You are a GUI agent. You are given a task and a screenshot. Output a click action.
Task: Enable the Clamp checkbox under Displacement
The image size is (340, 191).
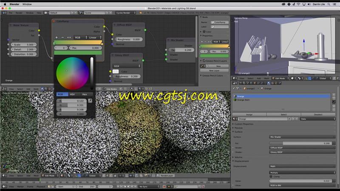[271, 177]
